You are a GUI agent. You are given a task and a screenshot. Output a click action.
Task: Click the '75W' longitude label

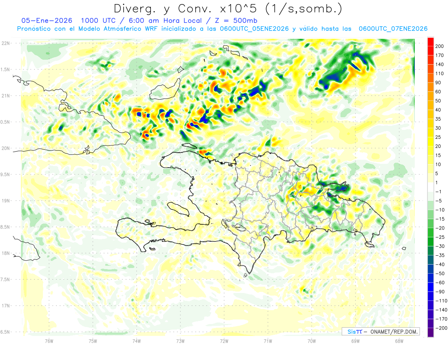tap(93, 341)
